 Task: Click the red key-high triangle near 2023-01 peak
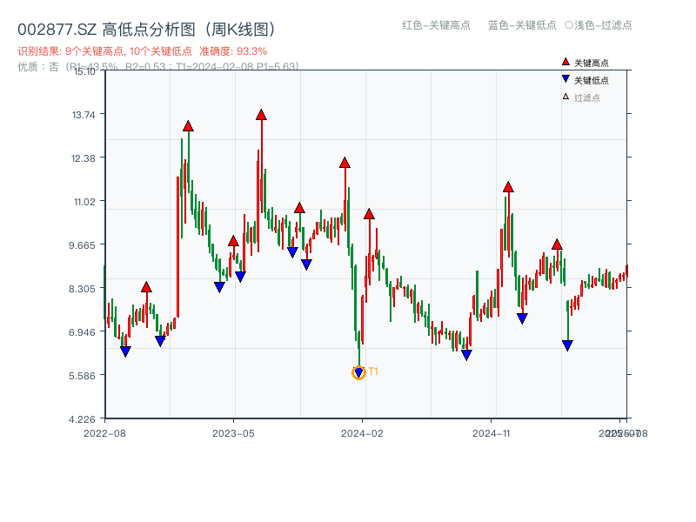pos(188,127)
